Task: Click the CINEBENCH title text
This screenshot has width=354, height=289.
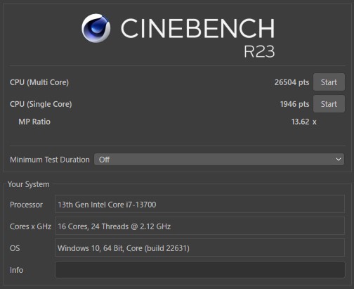Action: click(x=197, y=28)
